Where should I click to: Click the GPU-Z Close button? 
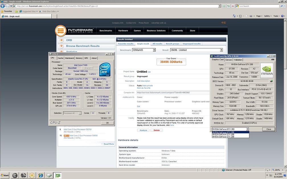point(268,129)
